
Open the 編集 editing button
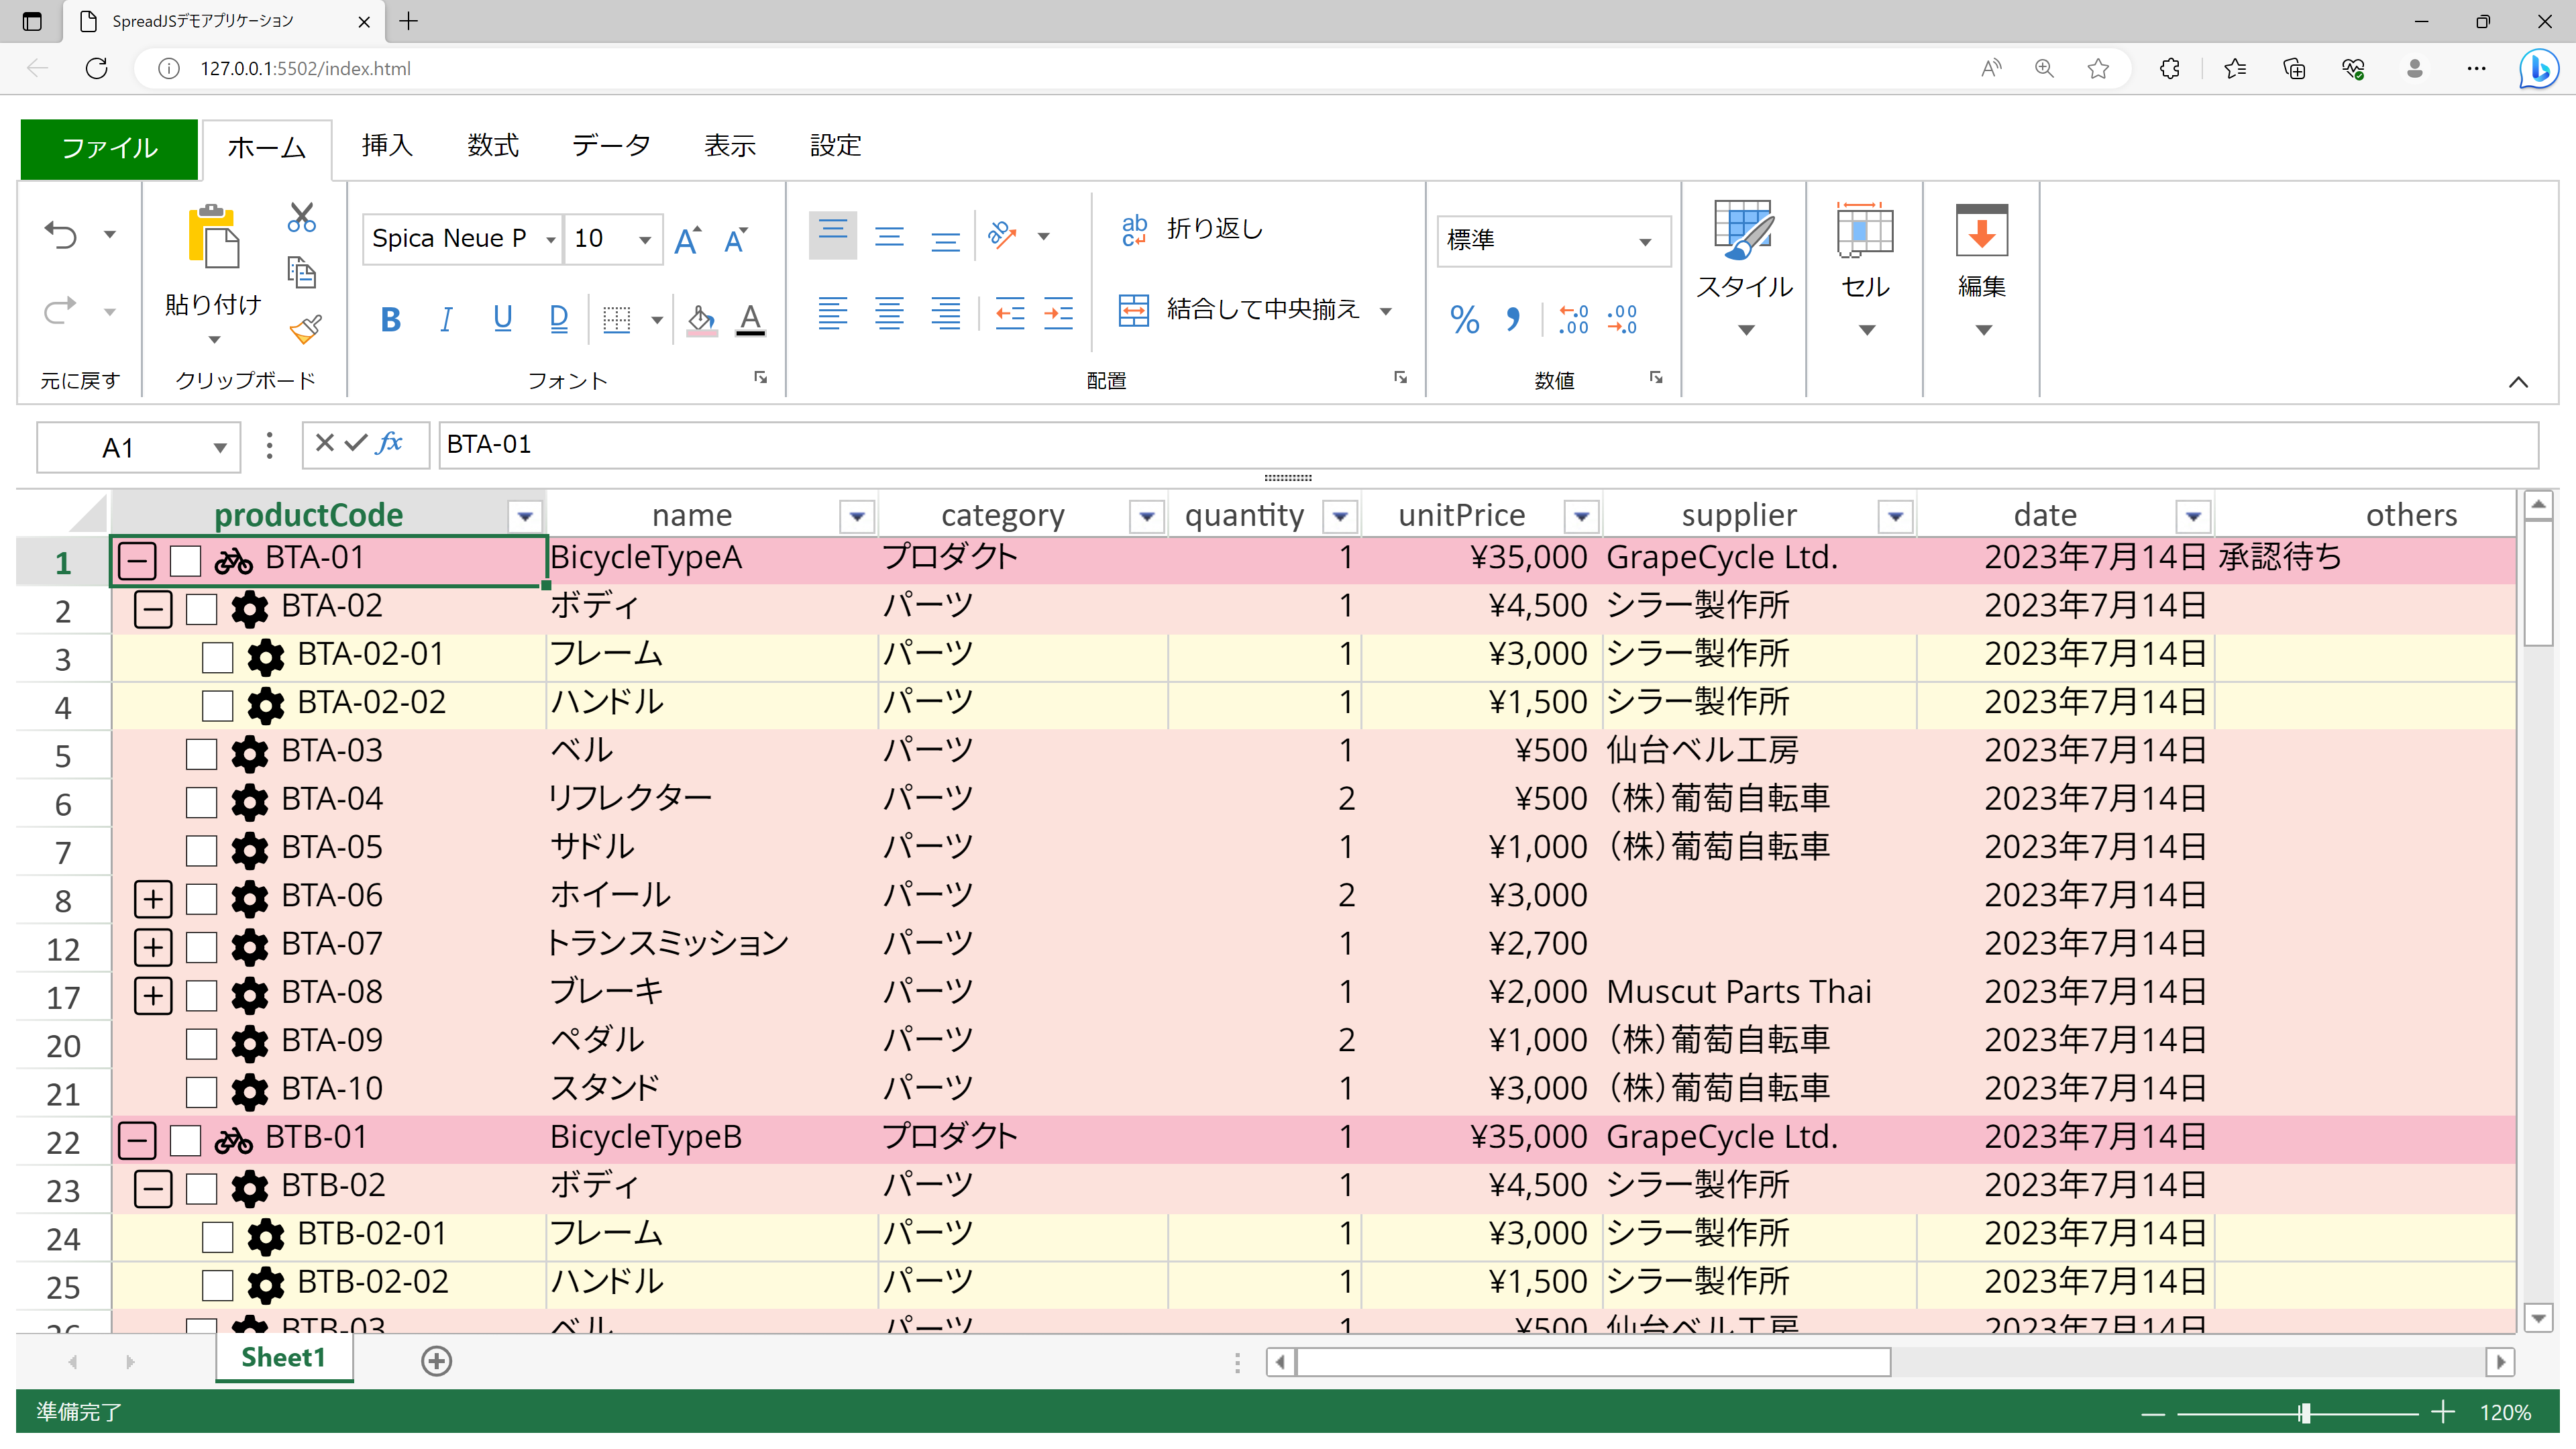(1981, 270)
